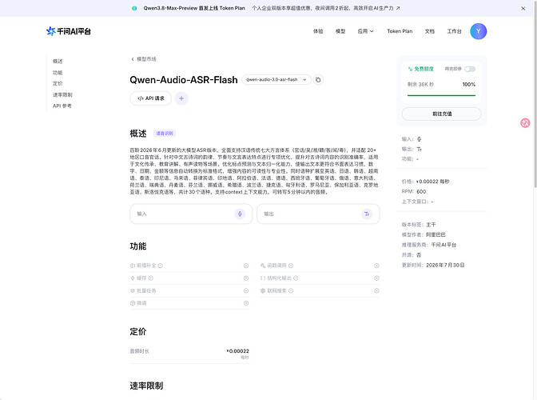Screen dimensions: 537x400
Task: Click the API 请求 button
Action: coord(151,98)
